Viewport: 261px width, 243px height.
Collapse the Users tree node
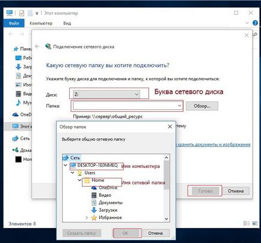pyautogui.click(x=73, y=173)
